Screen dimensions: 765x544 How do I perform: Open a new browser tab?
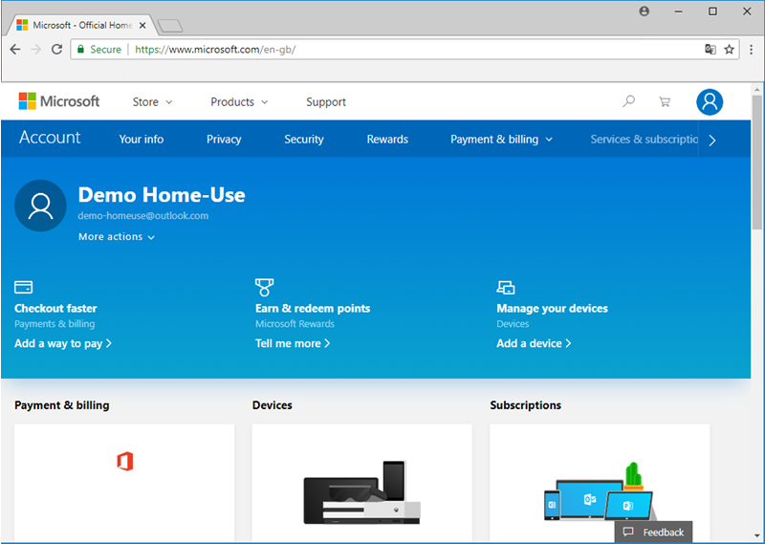pos(170,26)
